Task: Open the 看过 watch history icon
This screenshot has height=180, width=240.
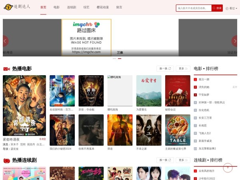Action: click(x=230, y=8)
